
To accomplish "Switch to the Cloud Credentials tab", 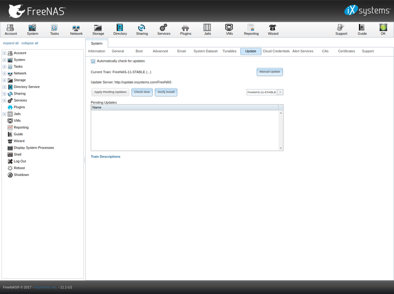I will (x=276, y=51).
